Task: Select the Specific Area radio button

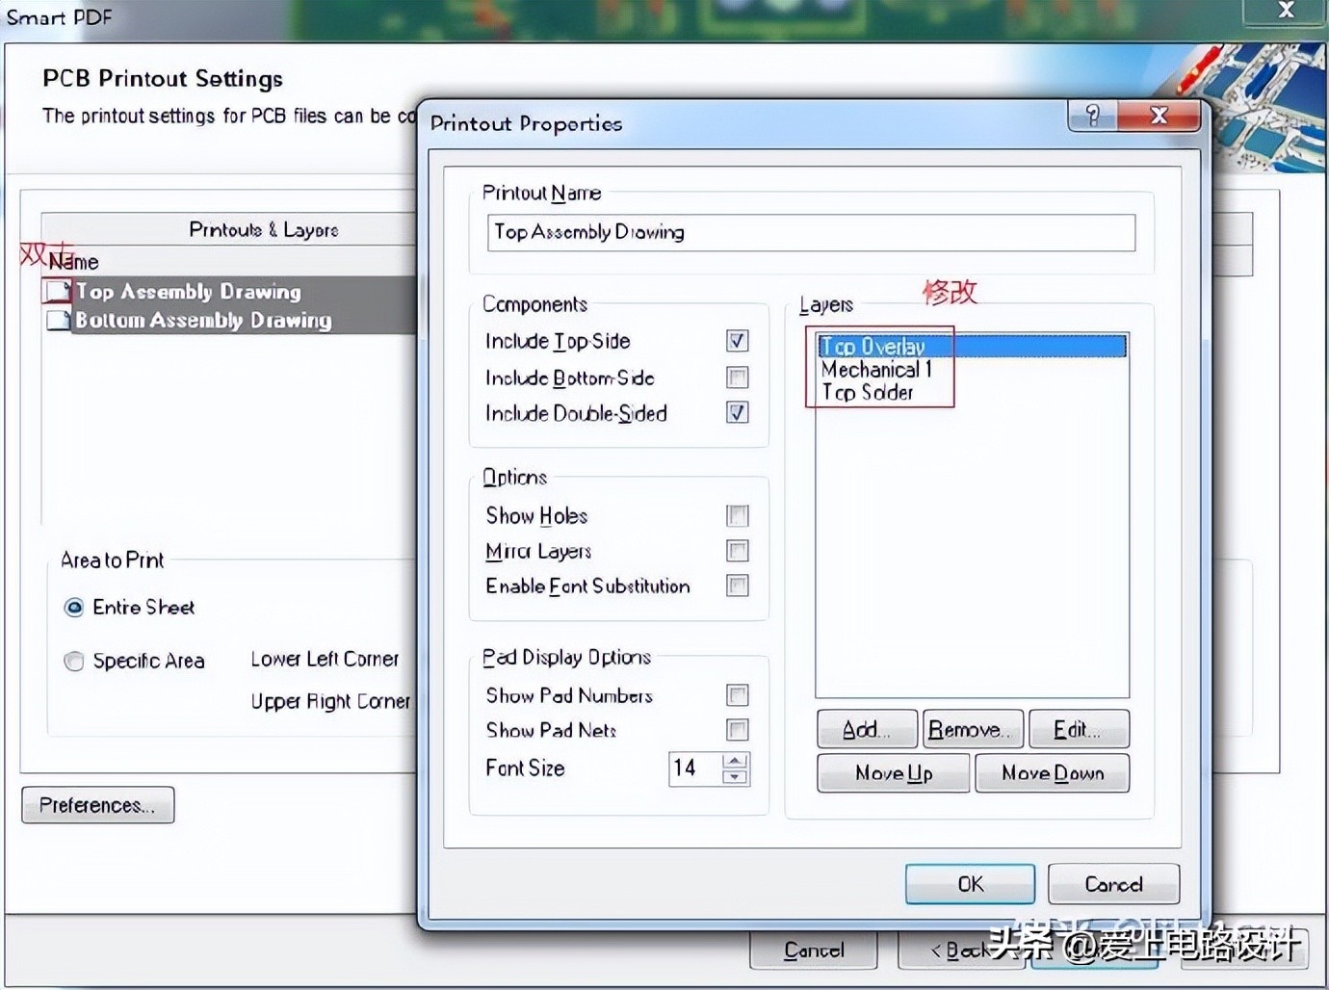Action: (x=74, y=661)
